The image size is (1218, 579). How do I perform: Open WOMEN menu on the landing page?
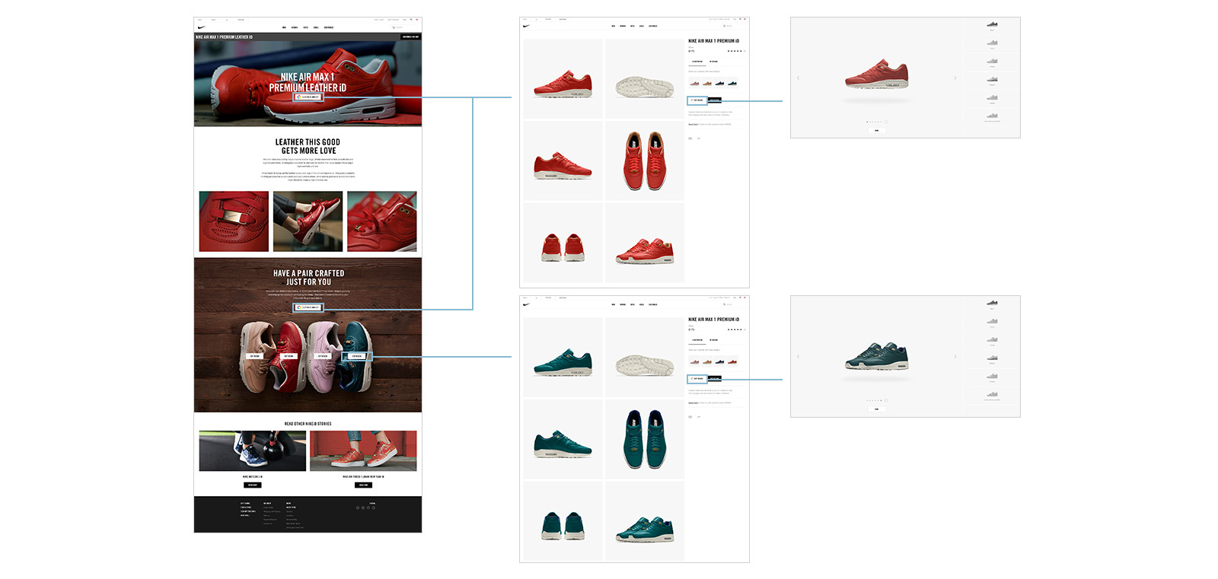[295, 27]
